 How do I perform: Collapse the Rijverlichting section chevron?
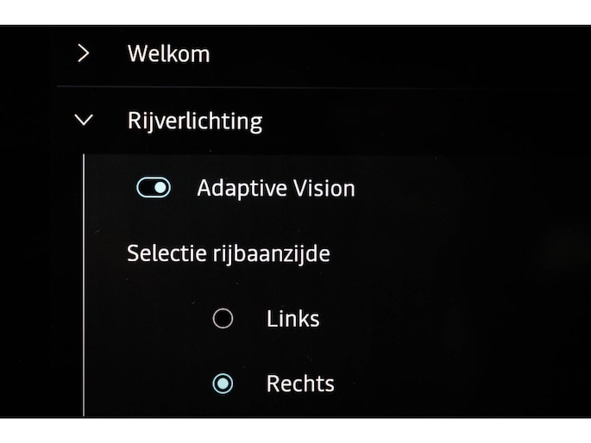point(84,120)
